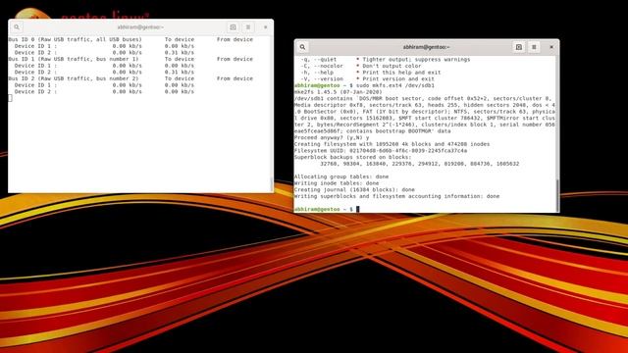Click the left terminal title abhiram@gentoo
This screenshot has width=628, height=353.
point(140,27)
